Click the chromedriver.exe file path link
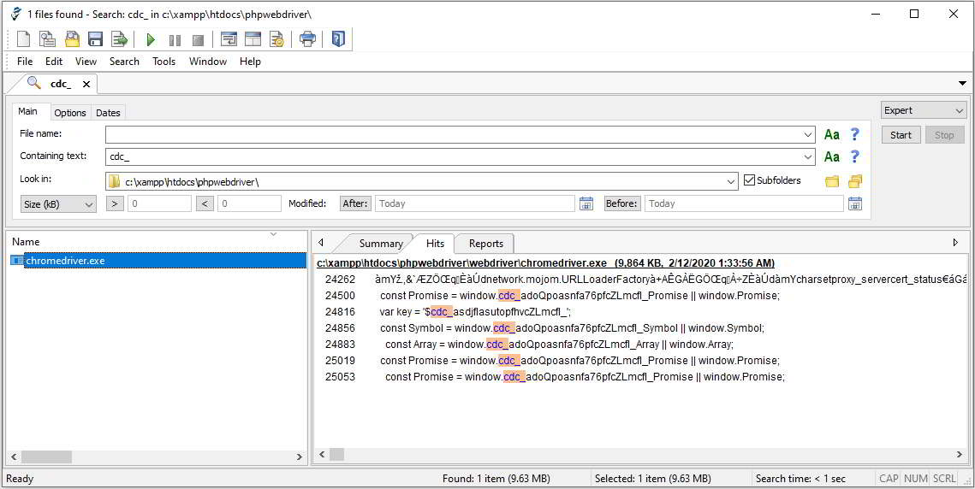The image size is (975, 489). [x=545, y=263]
